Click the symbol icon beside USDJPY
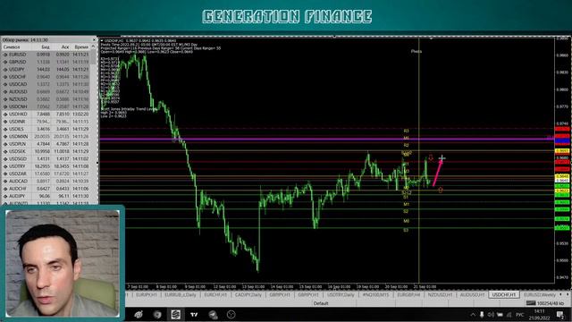Image resolution: width=572 pixels, height=322 pixels. 5,70
